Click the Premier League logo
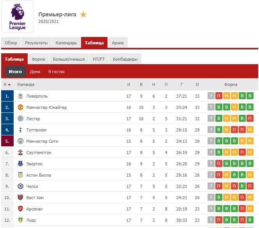Screen dimensions: 259x228 pyautogui.click(x=18, y=17)
